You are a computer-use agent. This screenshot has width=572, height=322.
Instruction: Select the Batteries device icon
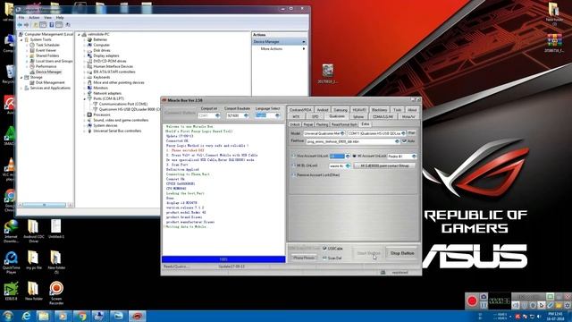[x=89, y=39]
